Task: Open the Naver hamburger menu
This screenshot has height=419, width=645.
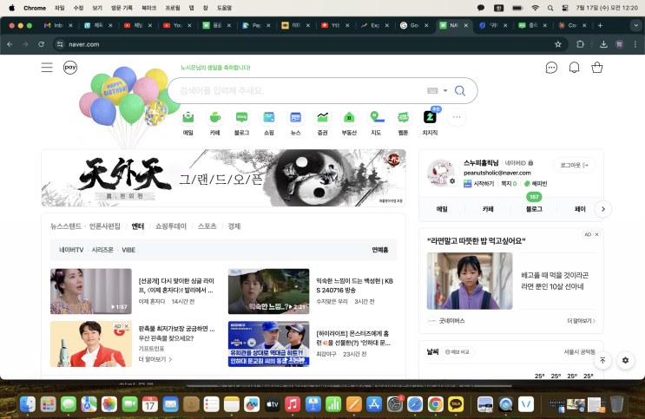Action: 47,68
